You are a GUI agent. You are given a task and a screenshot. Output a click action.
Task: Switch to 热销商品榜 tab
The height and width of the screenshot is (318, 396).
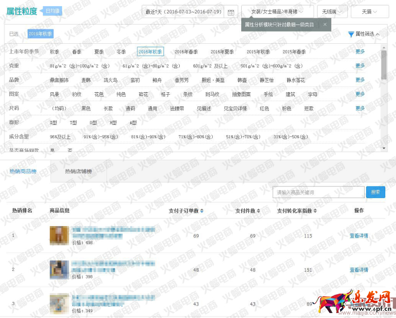(23, 171)
